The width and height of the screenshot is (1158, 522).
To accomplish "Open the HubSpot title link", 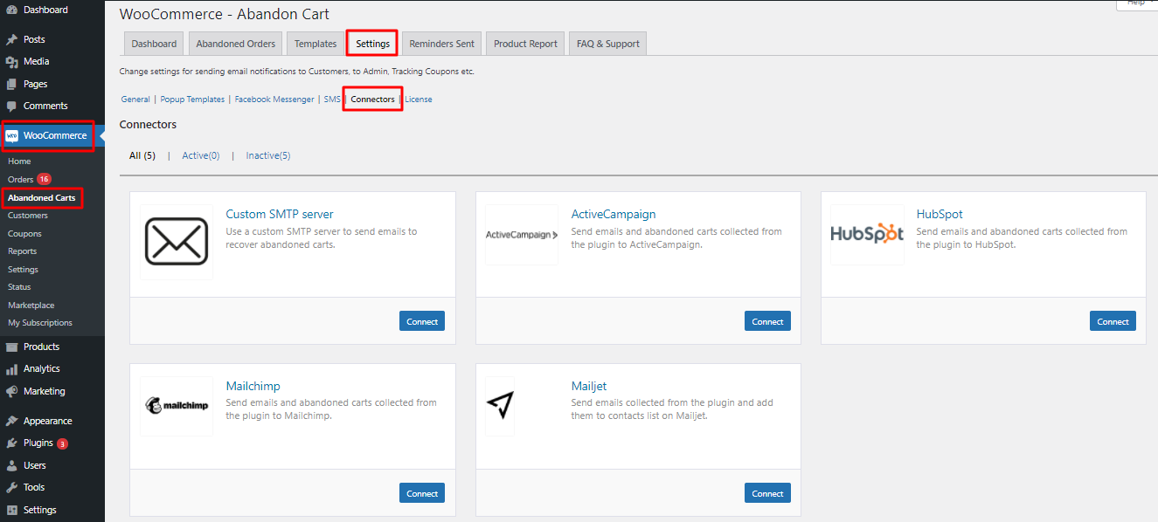I will pos(940,214).
